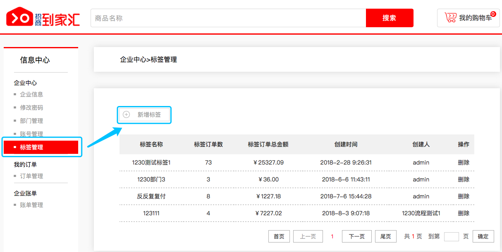502x252 pixels.
Task: Open 企业信息 in the sidebar
Action: click(31, 94)
